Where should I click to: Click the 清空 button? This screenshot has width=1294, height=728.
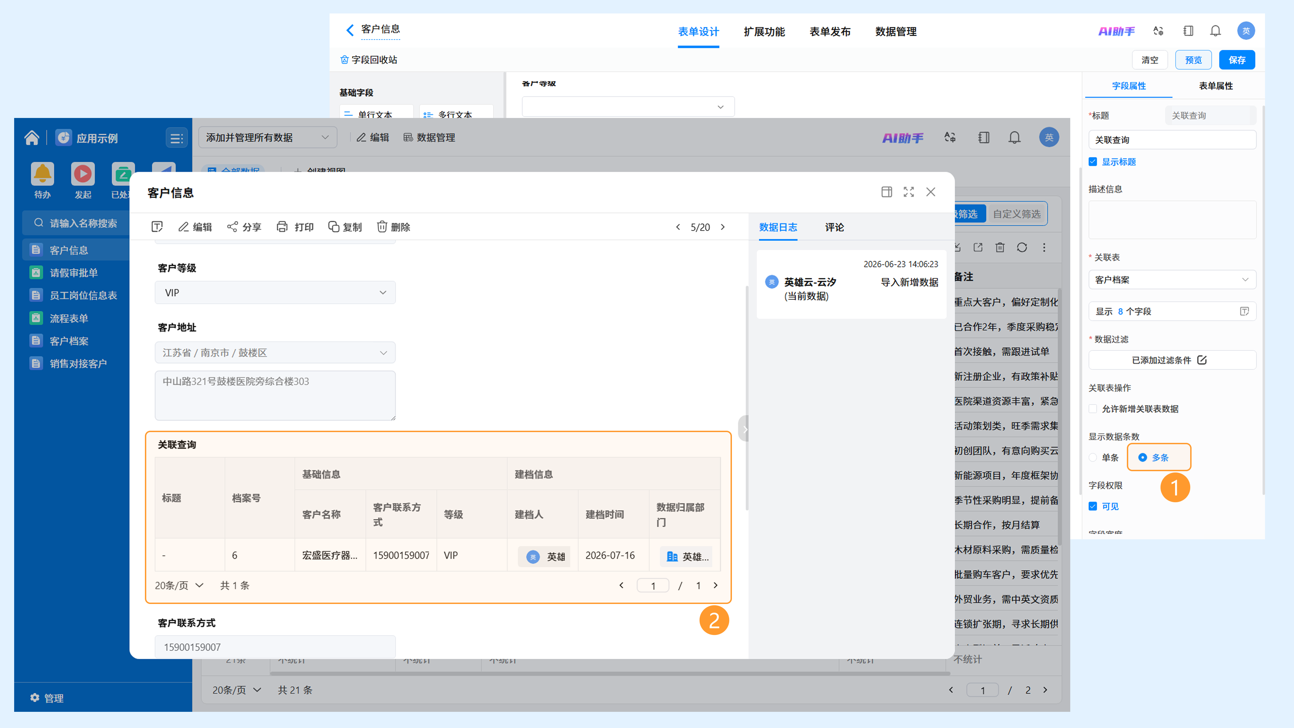point(1150,60)
